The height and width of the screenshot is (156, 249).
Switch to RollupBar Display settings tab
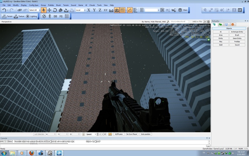coord(227,25)
